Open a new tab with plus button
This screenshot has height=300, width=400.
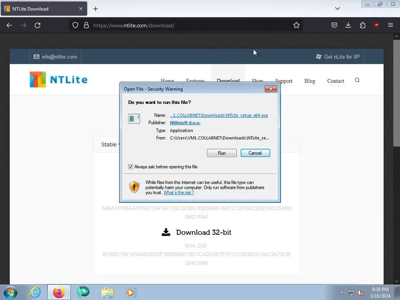pos(95,9)
